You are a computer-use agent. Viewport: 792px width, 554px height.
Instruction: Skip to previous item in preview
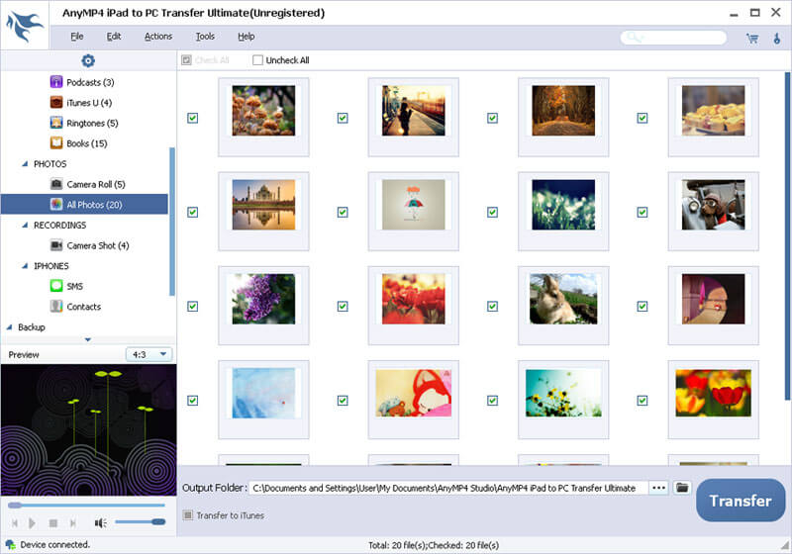click(x=15, y=523)
